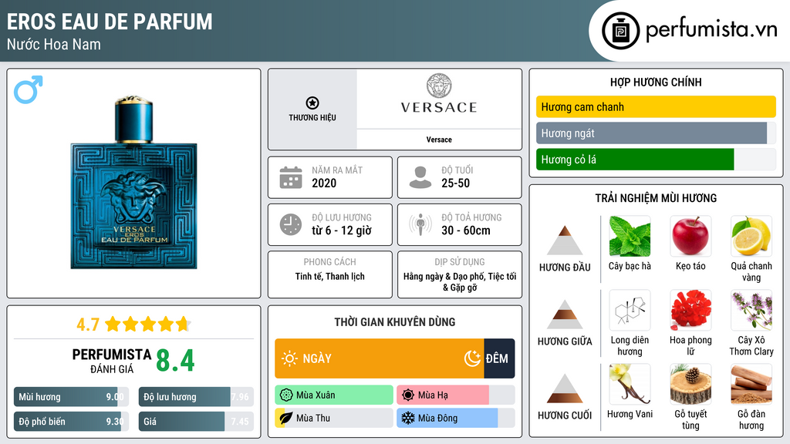
Task: Click the Versace Eros bottle image
Action: click(134, 183)
